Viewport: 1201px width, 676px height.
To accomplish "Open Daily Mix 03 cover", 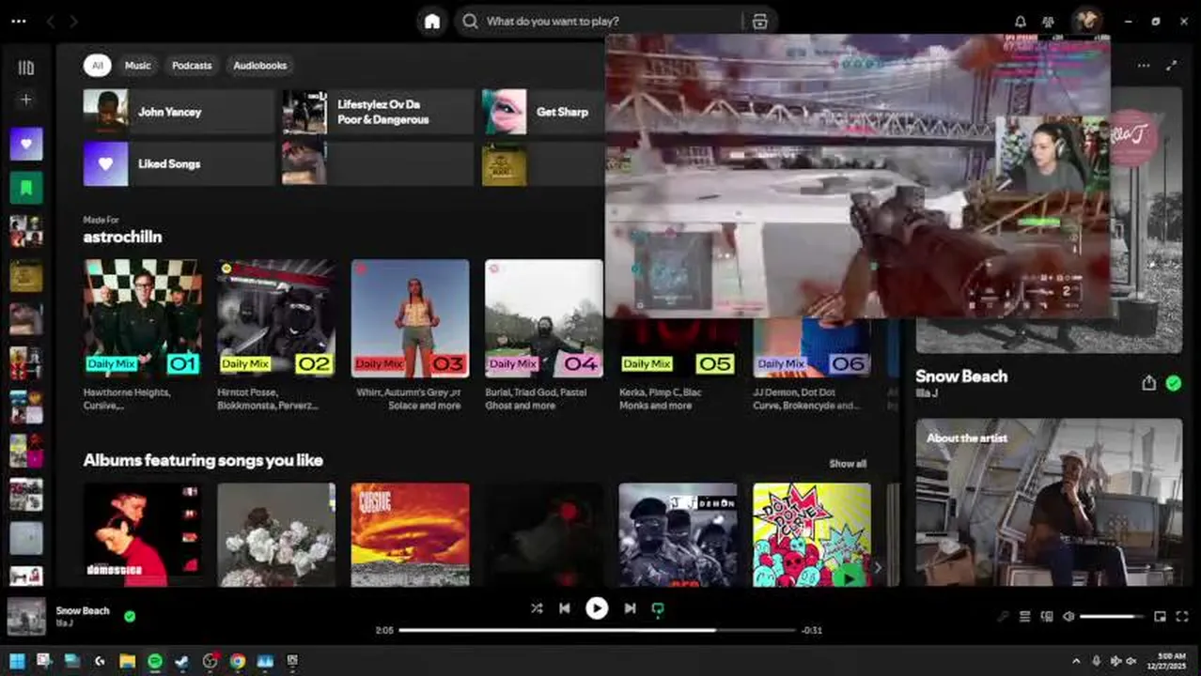I will [410, 318].
